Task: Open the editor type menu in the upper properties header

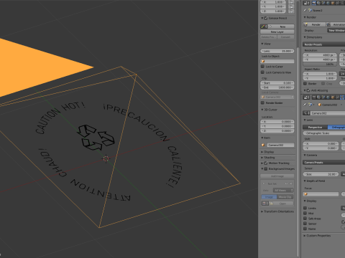Action: (x=306, y=3)
